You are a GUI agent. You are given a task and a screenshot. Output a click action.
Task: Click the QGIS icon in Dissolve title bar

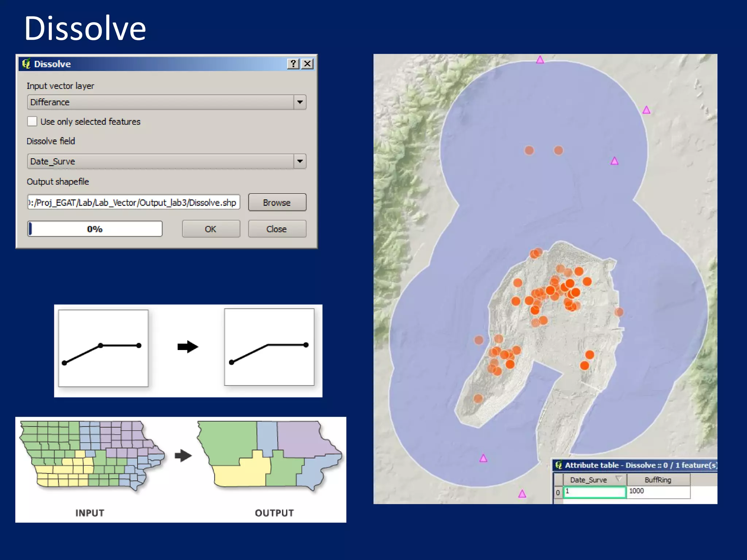click(x=26, y=64)
